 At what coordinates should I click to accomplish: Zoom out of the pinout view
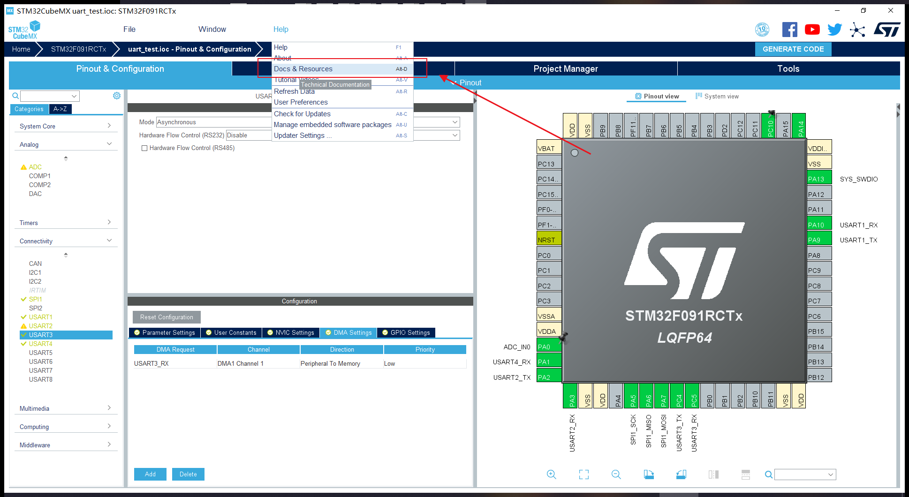[x=616, y=474]
